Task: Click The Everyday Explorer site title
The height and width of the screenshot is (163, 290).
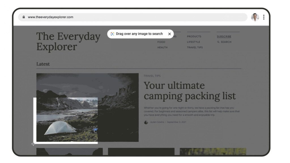Action: click(x=68, y=41)
